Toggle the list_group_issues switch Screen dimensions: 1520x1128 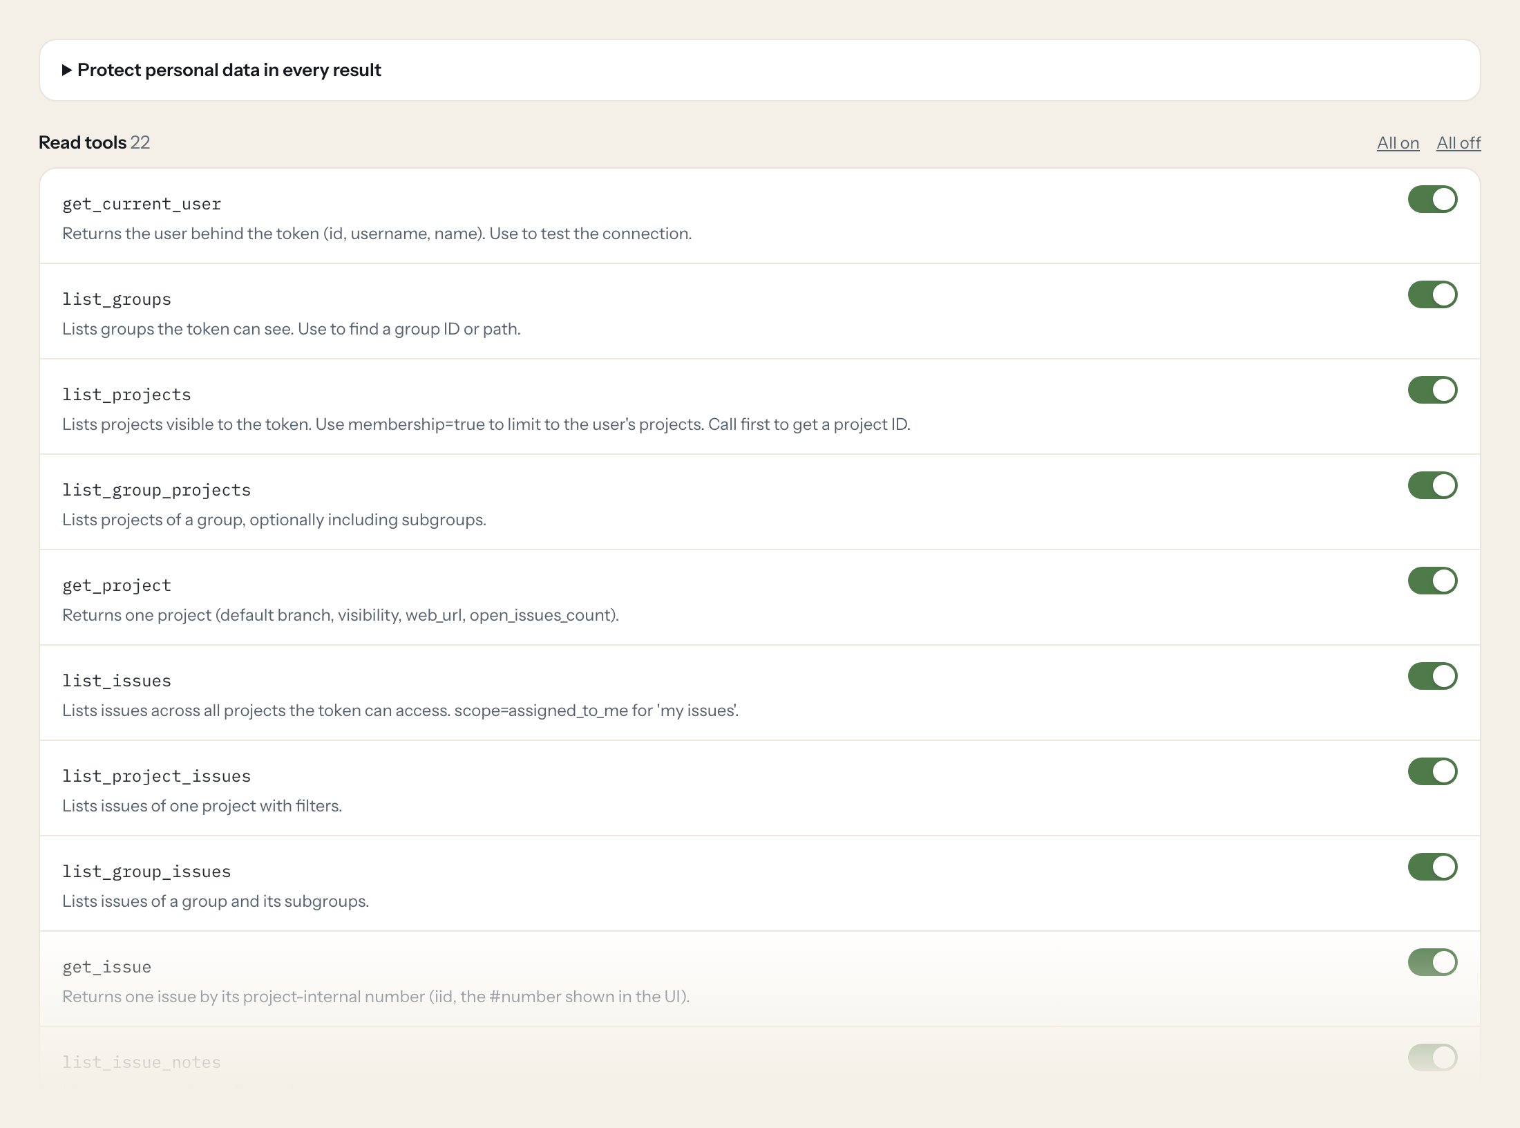click(1433, 867)
